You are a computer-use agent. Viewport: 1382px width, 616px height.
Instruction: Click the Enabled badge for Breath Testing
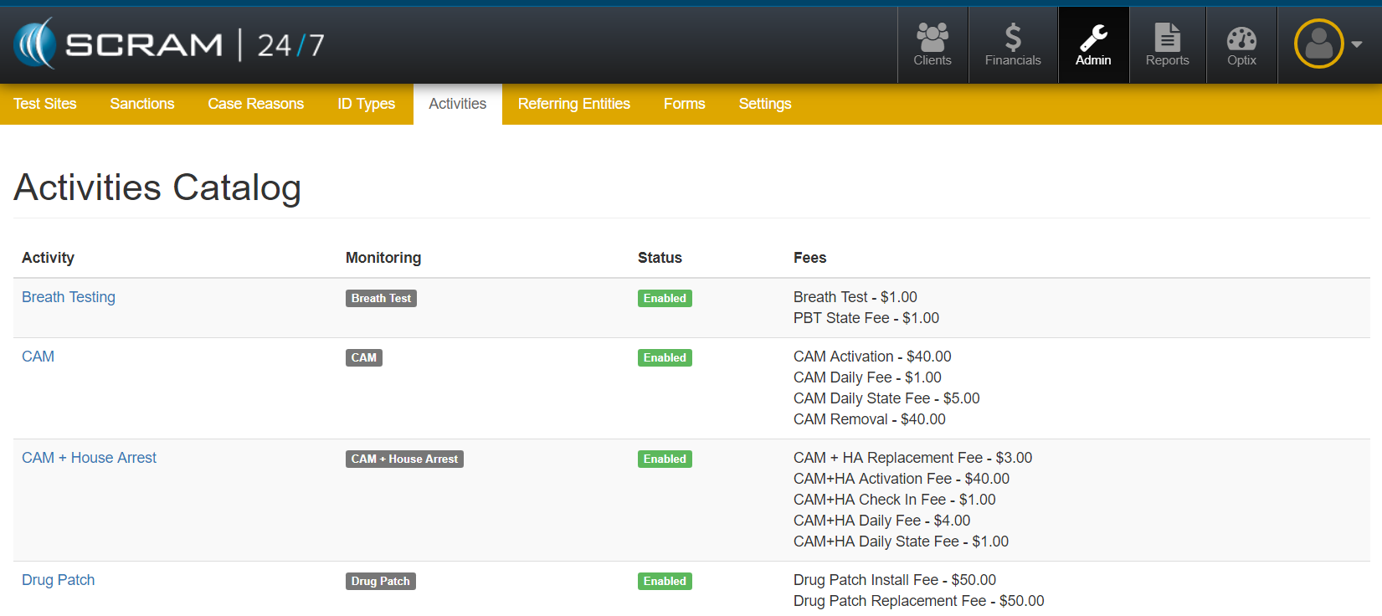tap(665, 298)
